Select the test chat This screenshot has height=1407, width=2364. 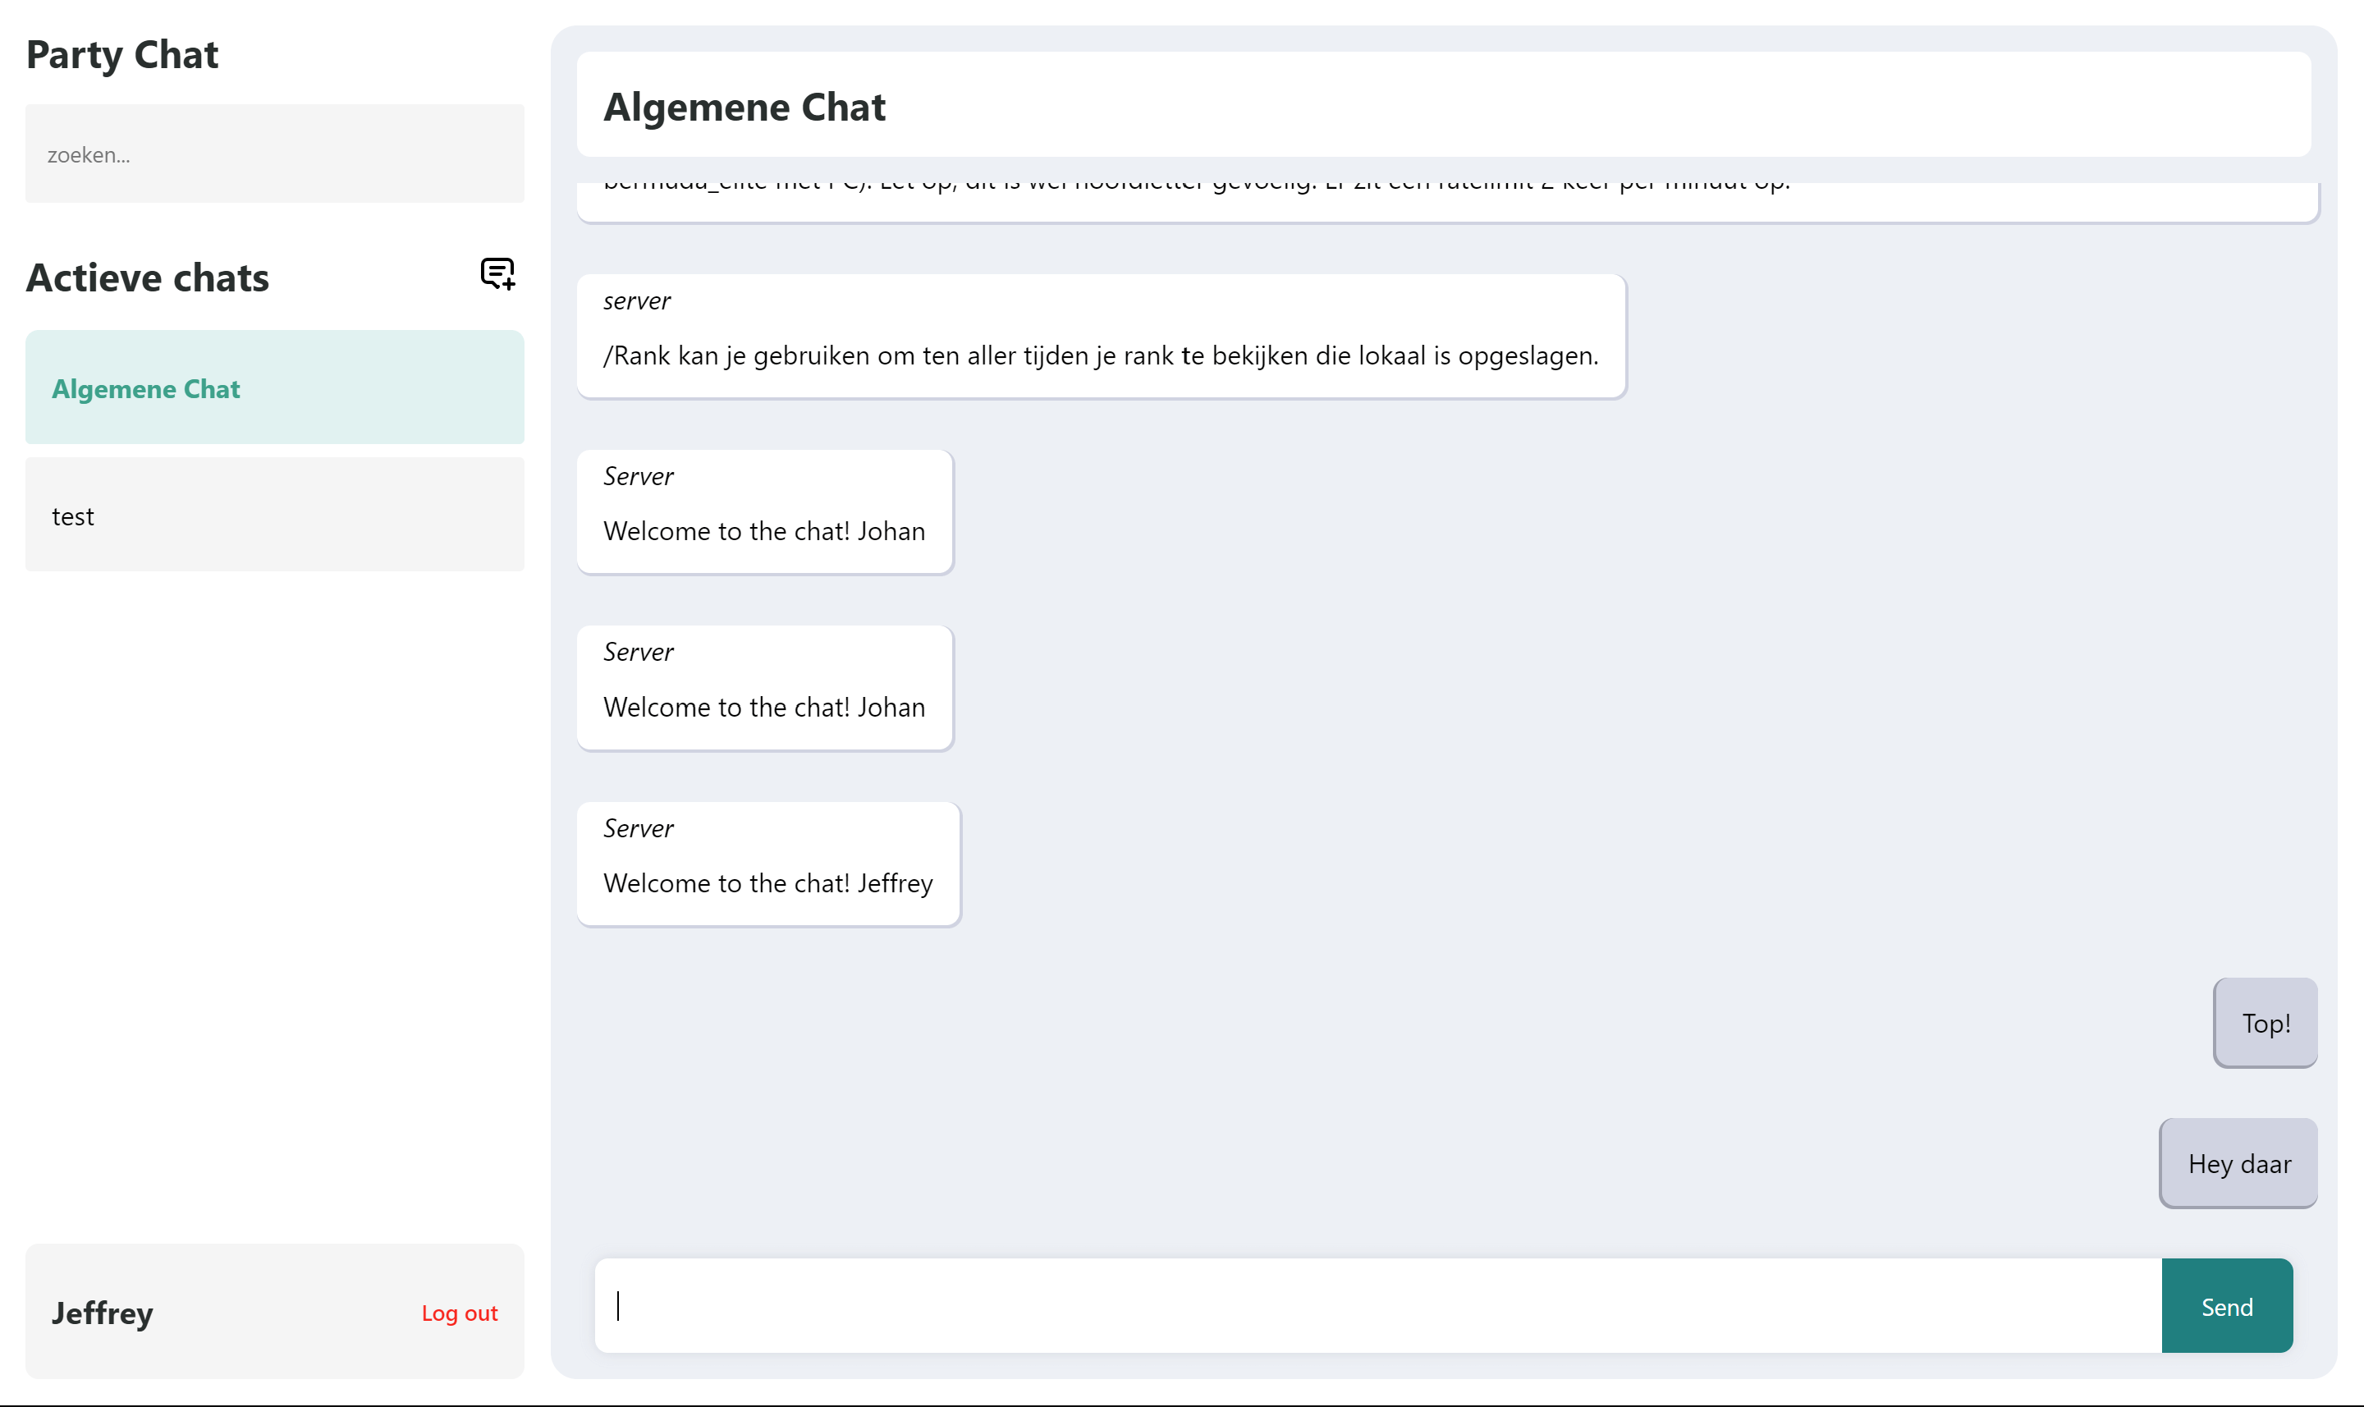pyautogui.click(x=274, y=515)
